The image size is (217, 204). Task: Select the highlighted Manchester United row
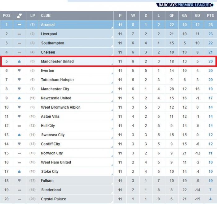coord(108,61)
